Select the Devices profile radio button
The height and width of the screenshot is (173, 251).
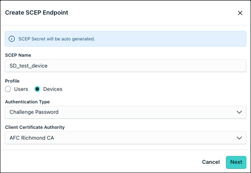point(37,89)
